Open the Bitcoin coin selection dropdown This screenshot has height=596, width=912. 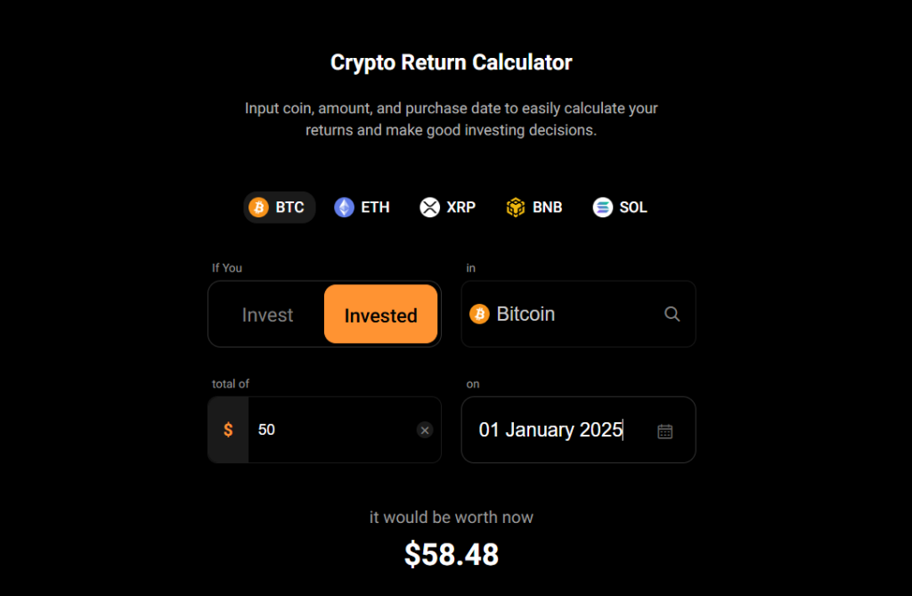(578, 314)
